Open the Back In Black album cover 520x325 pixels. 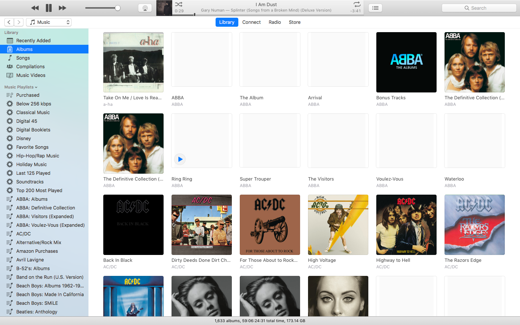tap(133, 225)
